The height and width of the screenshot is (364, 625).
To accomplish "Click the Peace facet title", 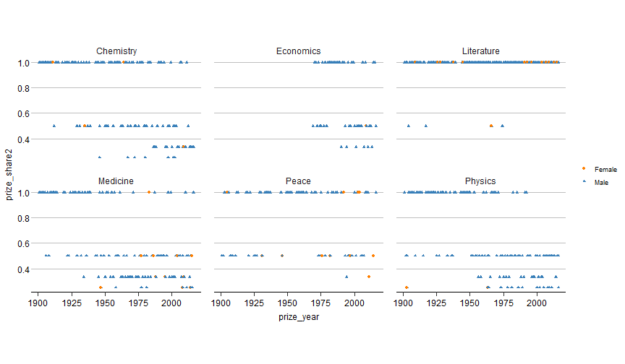I will pos(298,181).
